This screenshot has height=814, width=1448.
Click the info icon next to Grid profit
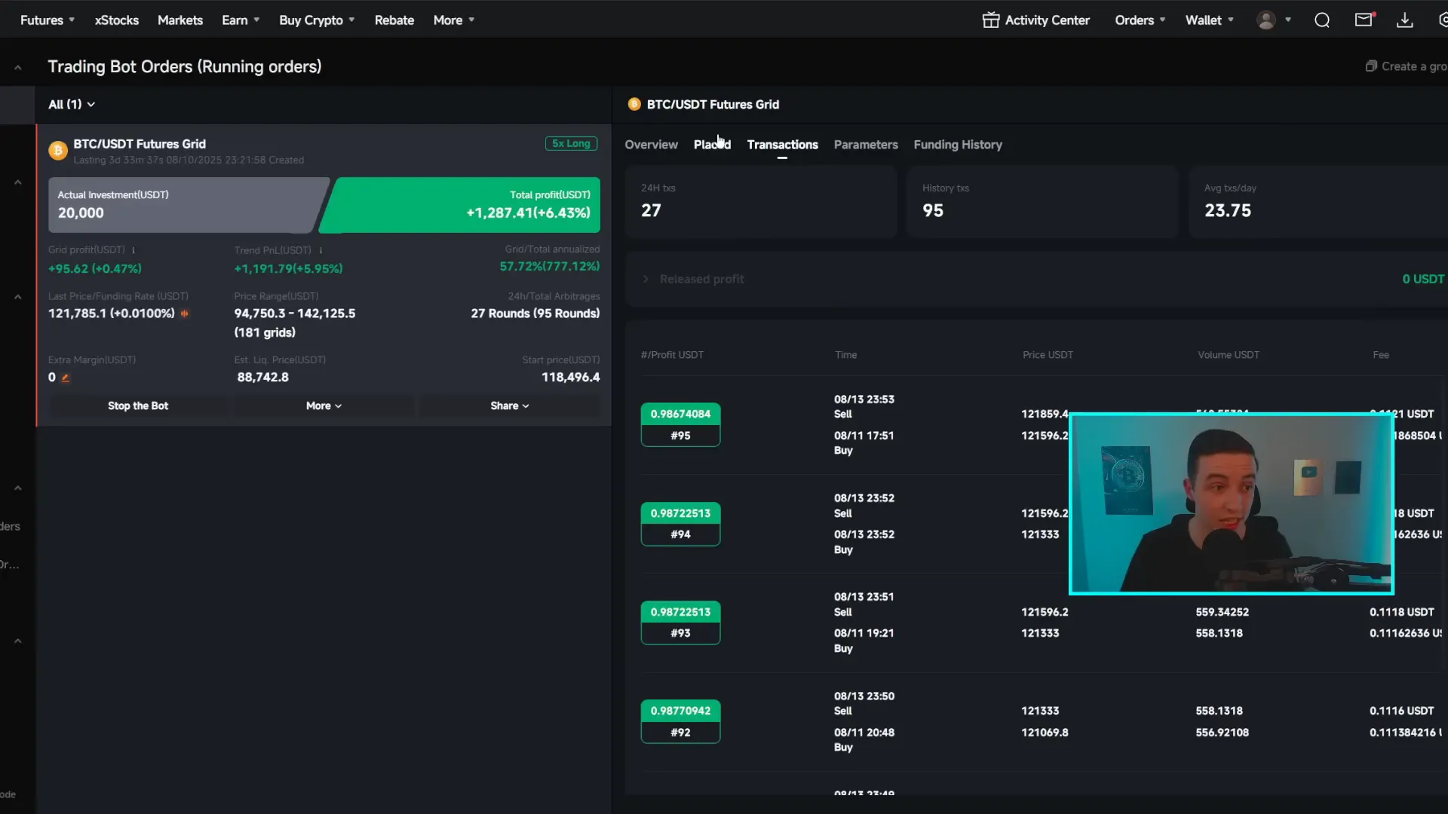click(x=133, y=250)
